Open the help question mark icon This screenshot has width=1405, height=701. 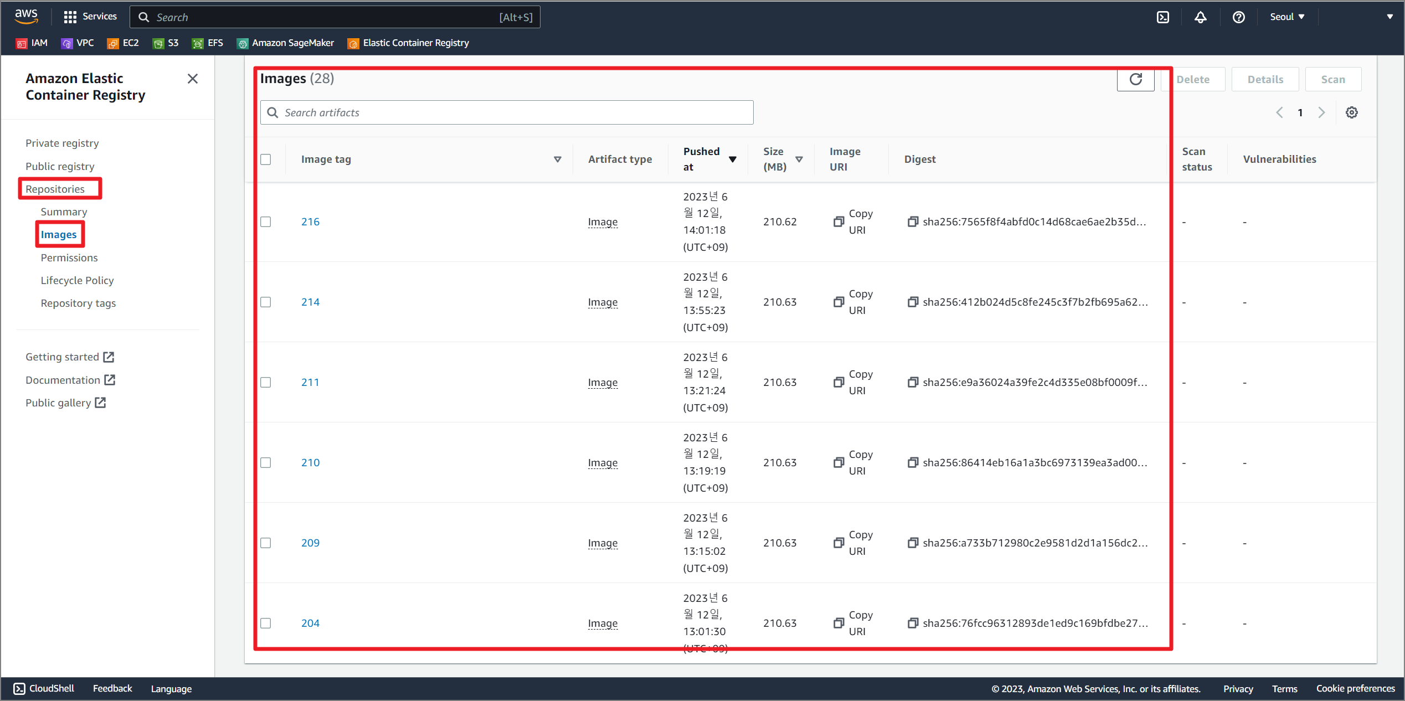(x=1238, y=17)
